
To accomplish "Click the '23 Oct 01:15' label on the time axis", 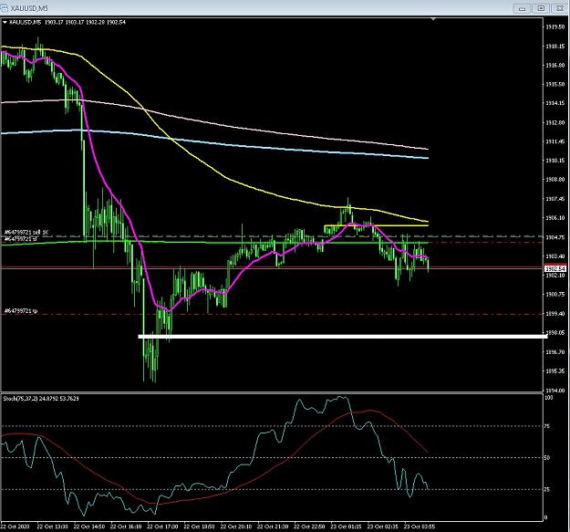I will click(346, 527).
